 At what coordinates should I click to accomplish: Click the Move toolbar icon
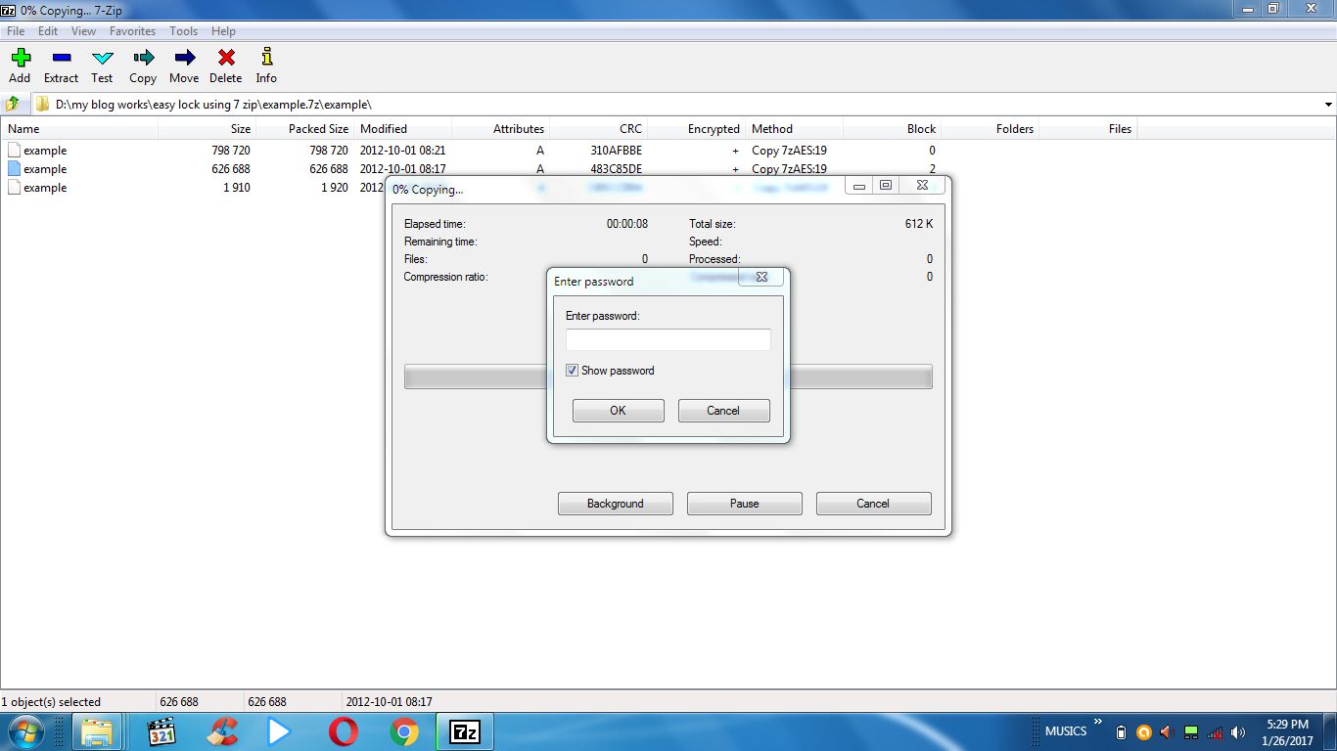[x=184, y=58]
